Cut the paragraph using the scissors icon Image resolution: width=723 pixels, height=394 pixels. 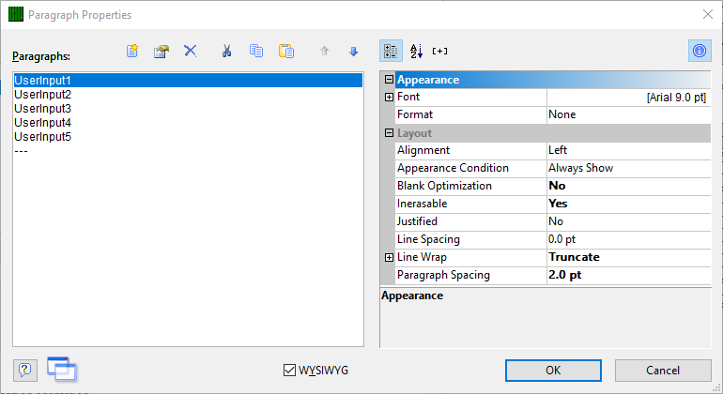point(226,51)
